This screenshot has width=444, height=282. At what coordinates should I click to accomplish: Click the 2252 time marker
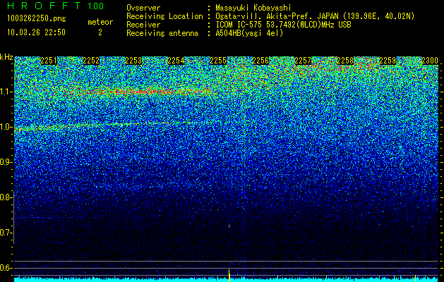[x=91, y=61]
